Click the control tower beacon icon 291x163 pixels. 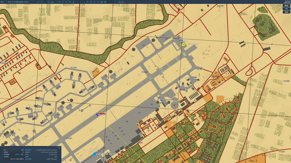(x=73, y=2)
